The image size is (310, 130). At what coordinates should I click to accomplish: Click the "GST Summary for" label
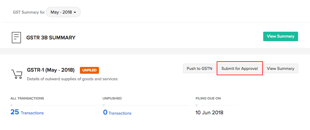click(x=29, y=12)
